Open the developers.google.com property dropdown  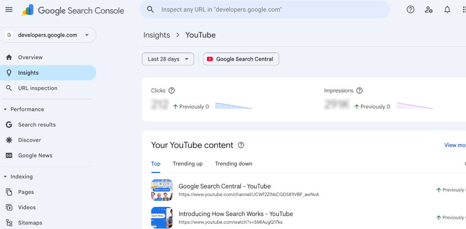click(x=48, y=35)
